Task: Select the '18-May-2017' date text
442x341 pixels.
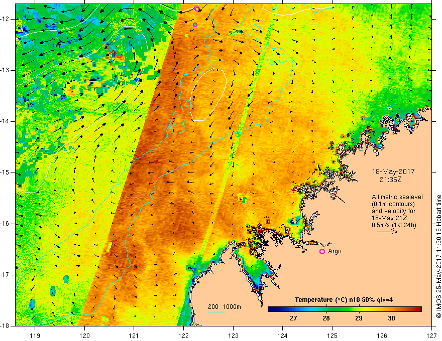Action: 393,172
